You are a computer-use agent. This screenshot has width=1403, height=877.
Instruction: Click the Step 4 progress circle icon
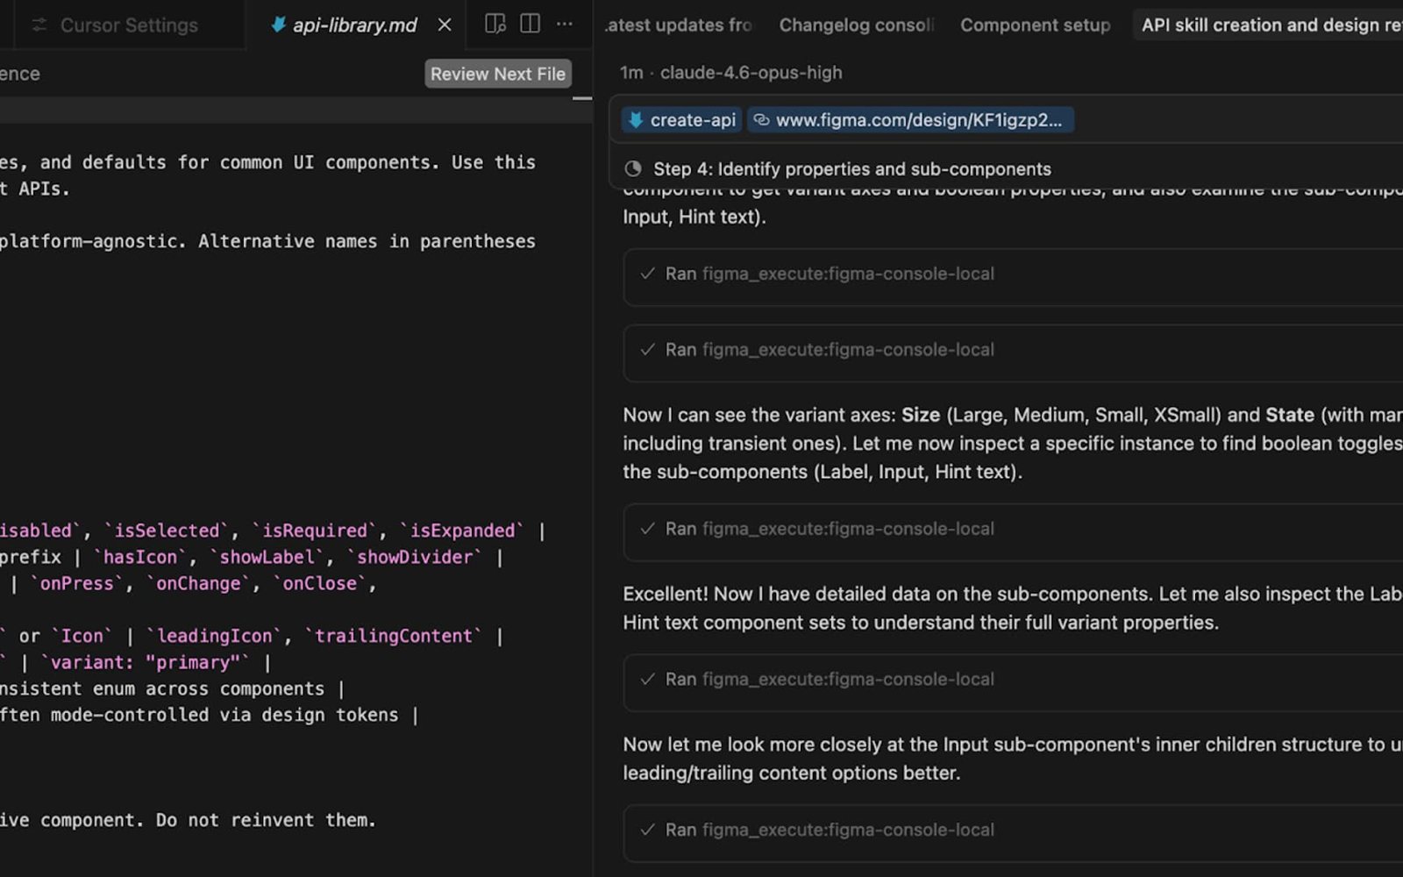click(x=633, y=169)
